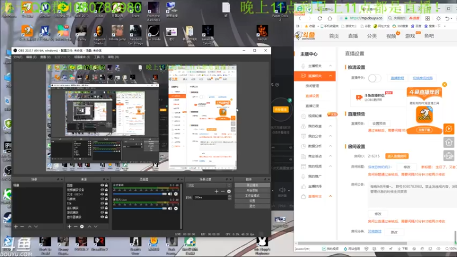Click the 开始录制 button in OBS controls
The width and height of the screenshot is (457, 257).
[x=252, y=190]
